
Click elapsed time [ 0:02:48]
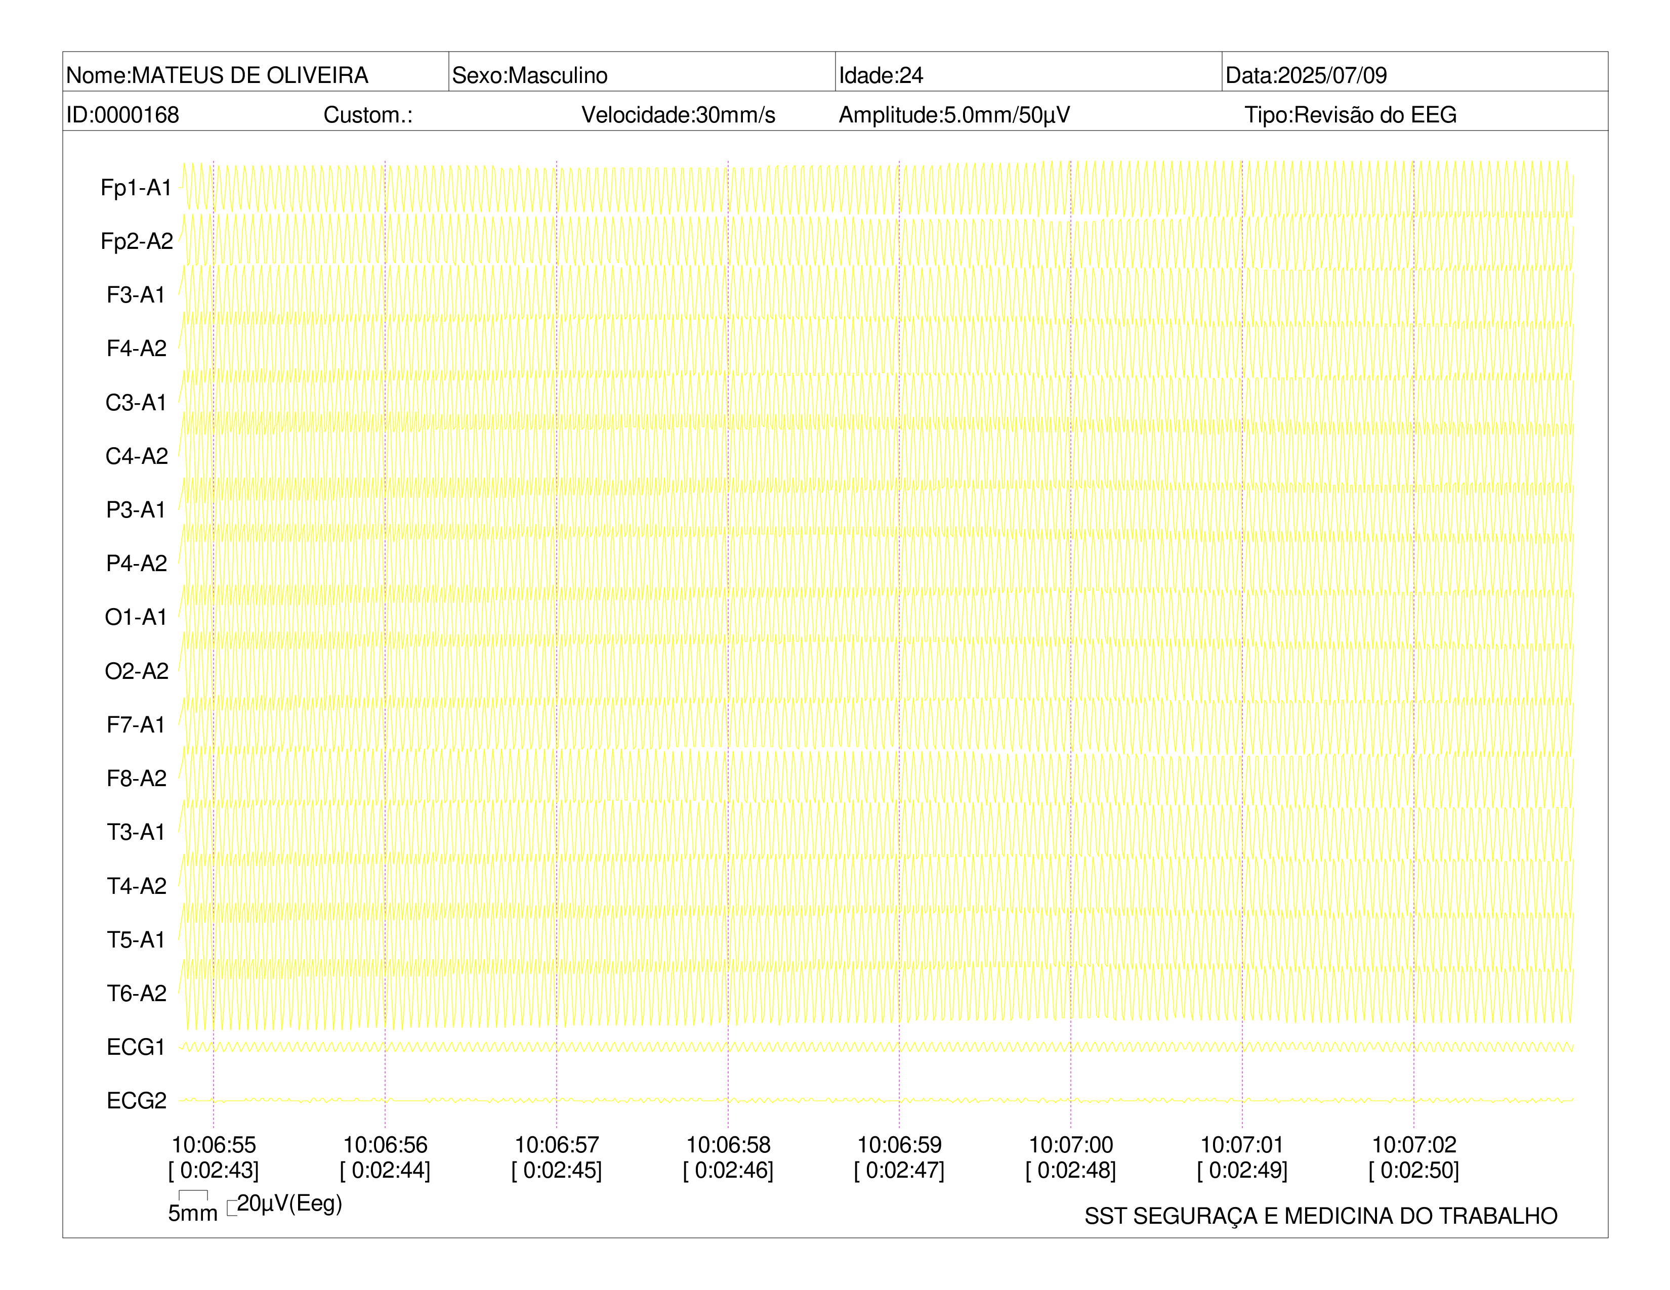click(1070, 1170)
